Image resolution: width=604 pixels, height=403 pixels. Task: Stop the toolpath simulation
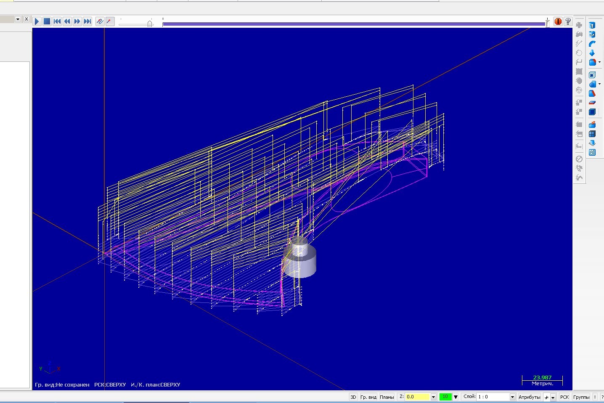pos(47,21)
